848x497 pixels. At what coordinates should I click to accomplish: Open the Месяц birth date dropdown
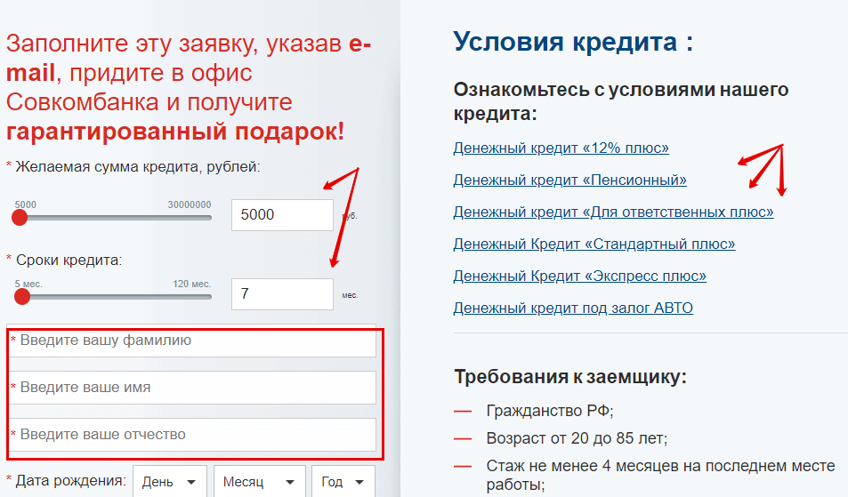260,481
